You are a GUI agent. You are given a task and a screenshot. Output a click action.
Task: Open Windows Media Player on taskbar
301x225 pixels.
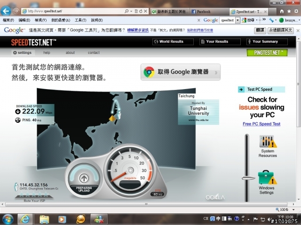click(x=62, y=219)
